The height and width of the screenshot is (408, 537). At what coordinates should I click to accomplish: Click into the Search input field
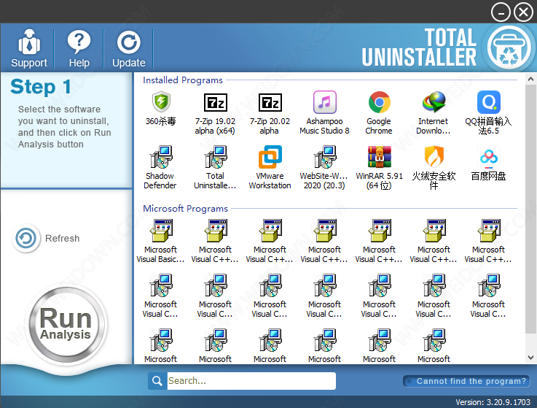pyautogui.click(x=251, y=381)
